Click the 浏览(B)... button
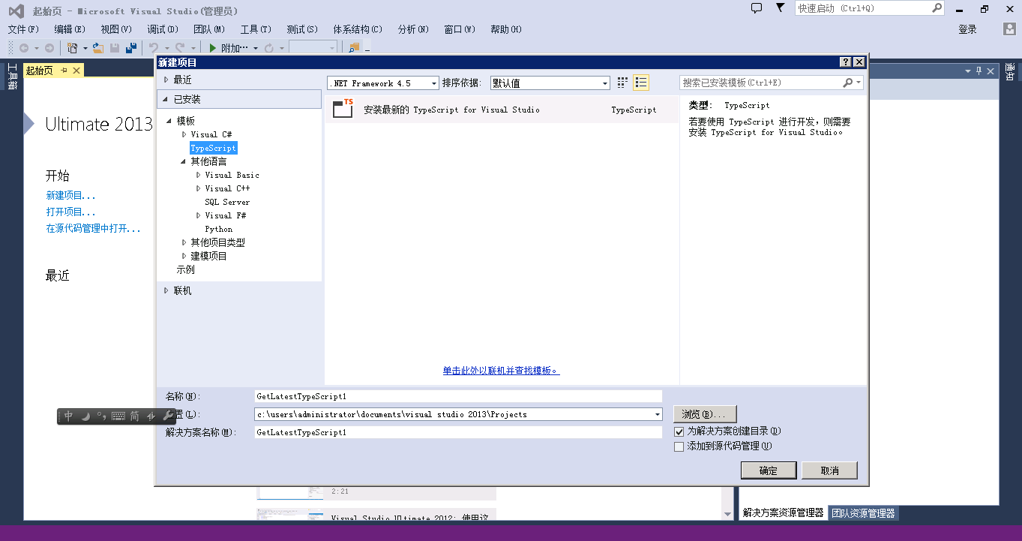The height and width of the screenshot is (541, 1022). tap(705, 414)
